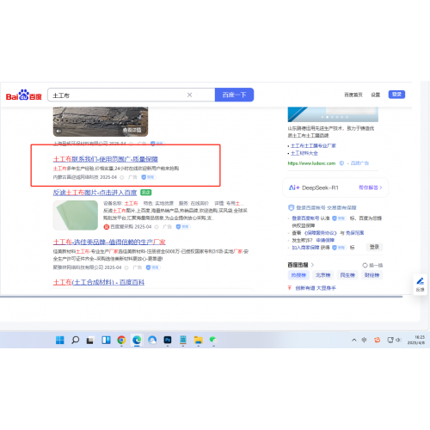
Task: Open 土工布(土工合成材料) - 百度百科 result
Action: click(x=99, y=282)
